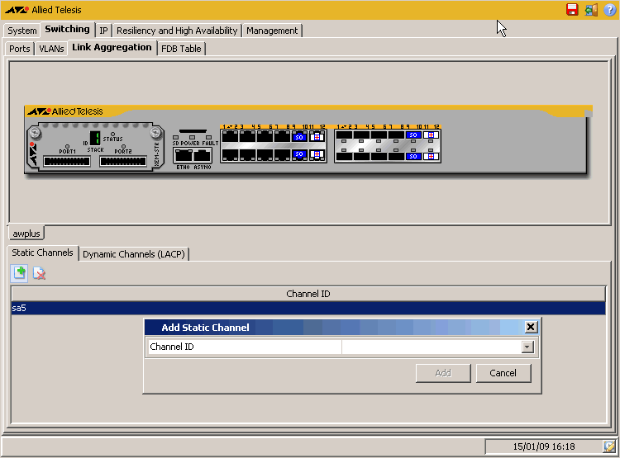
Task: Click the status bar icon beside the date
Action: point(609,446)
